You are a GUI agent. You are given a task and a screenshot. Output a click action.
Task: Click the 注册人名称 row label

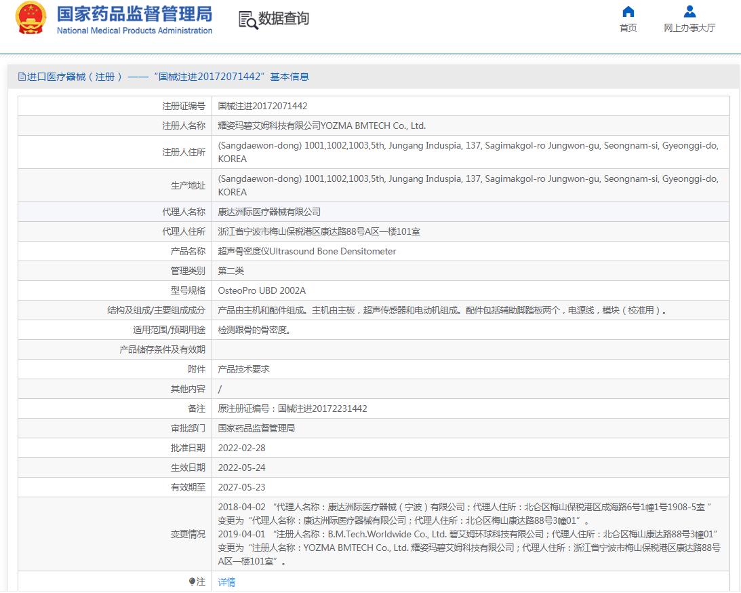point(184,126)
